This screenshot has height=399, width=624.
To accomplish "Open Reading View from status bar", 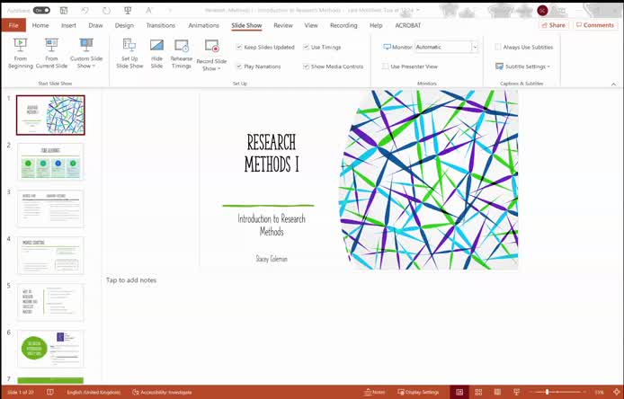I will coord(496,393).
